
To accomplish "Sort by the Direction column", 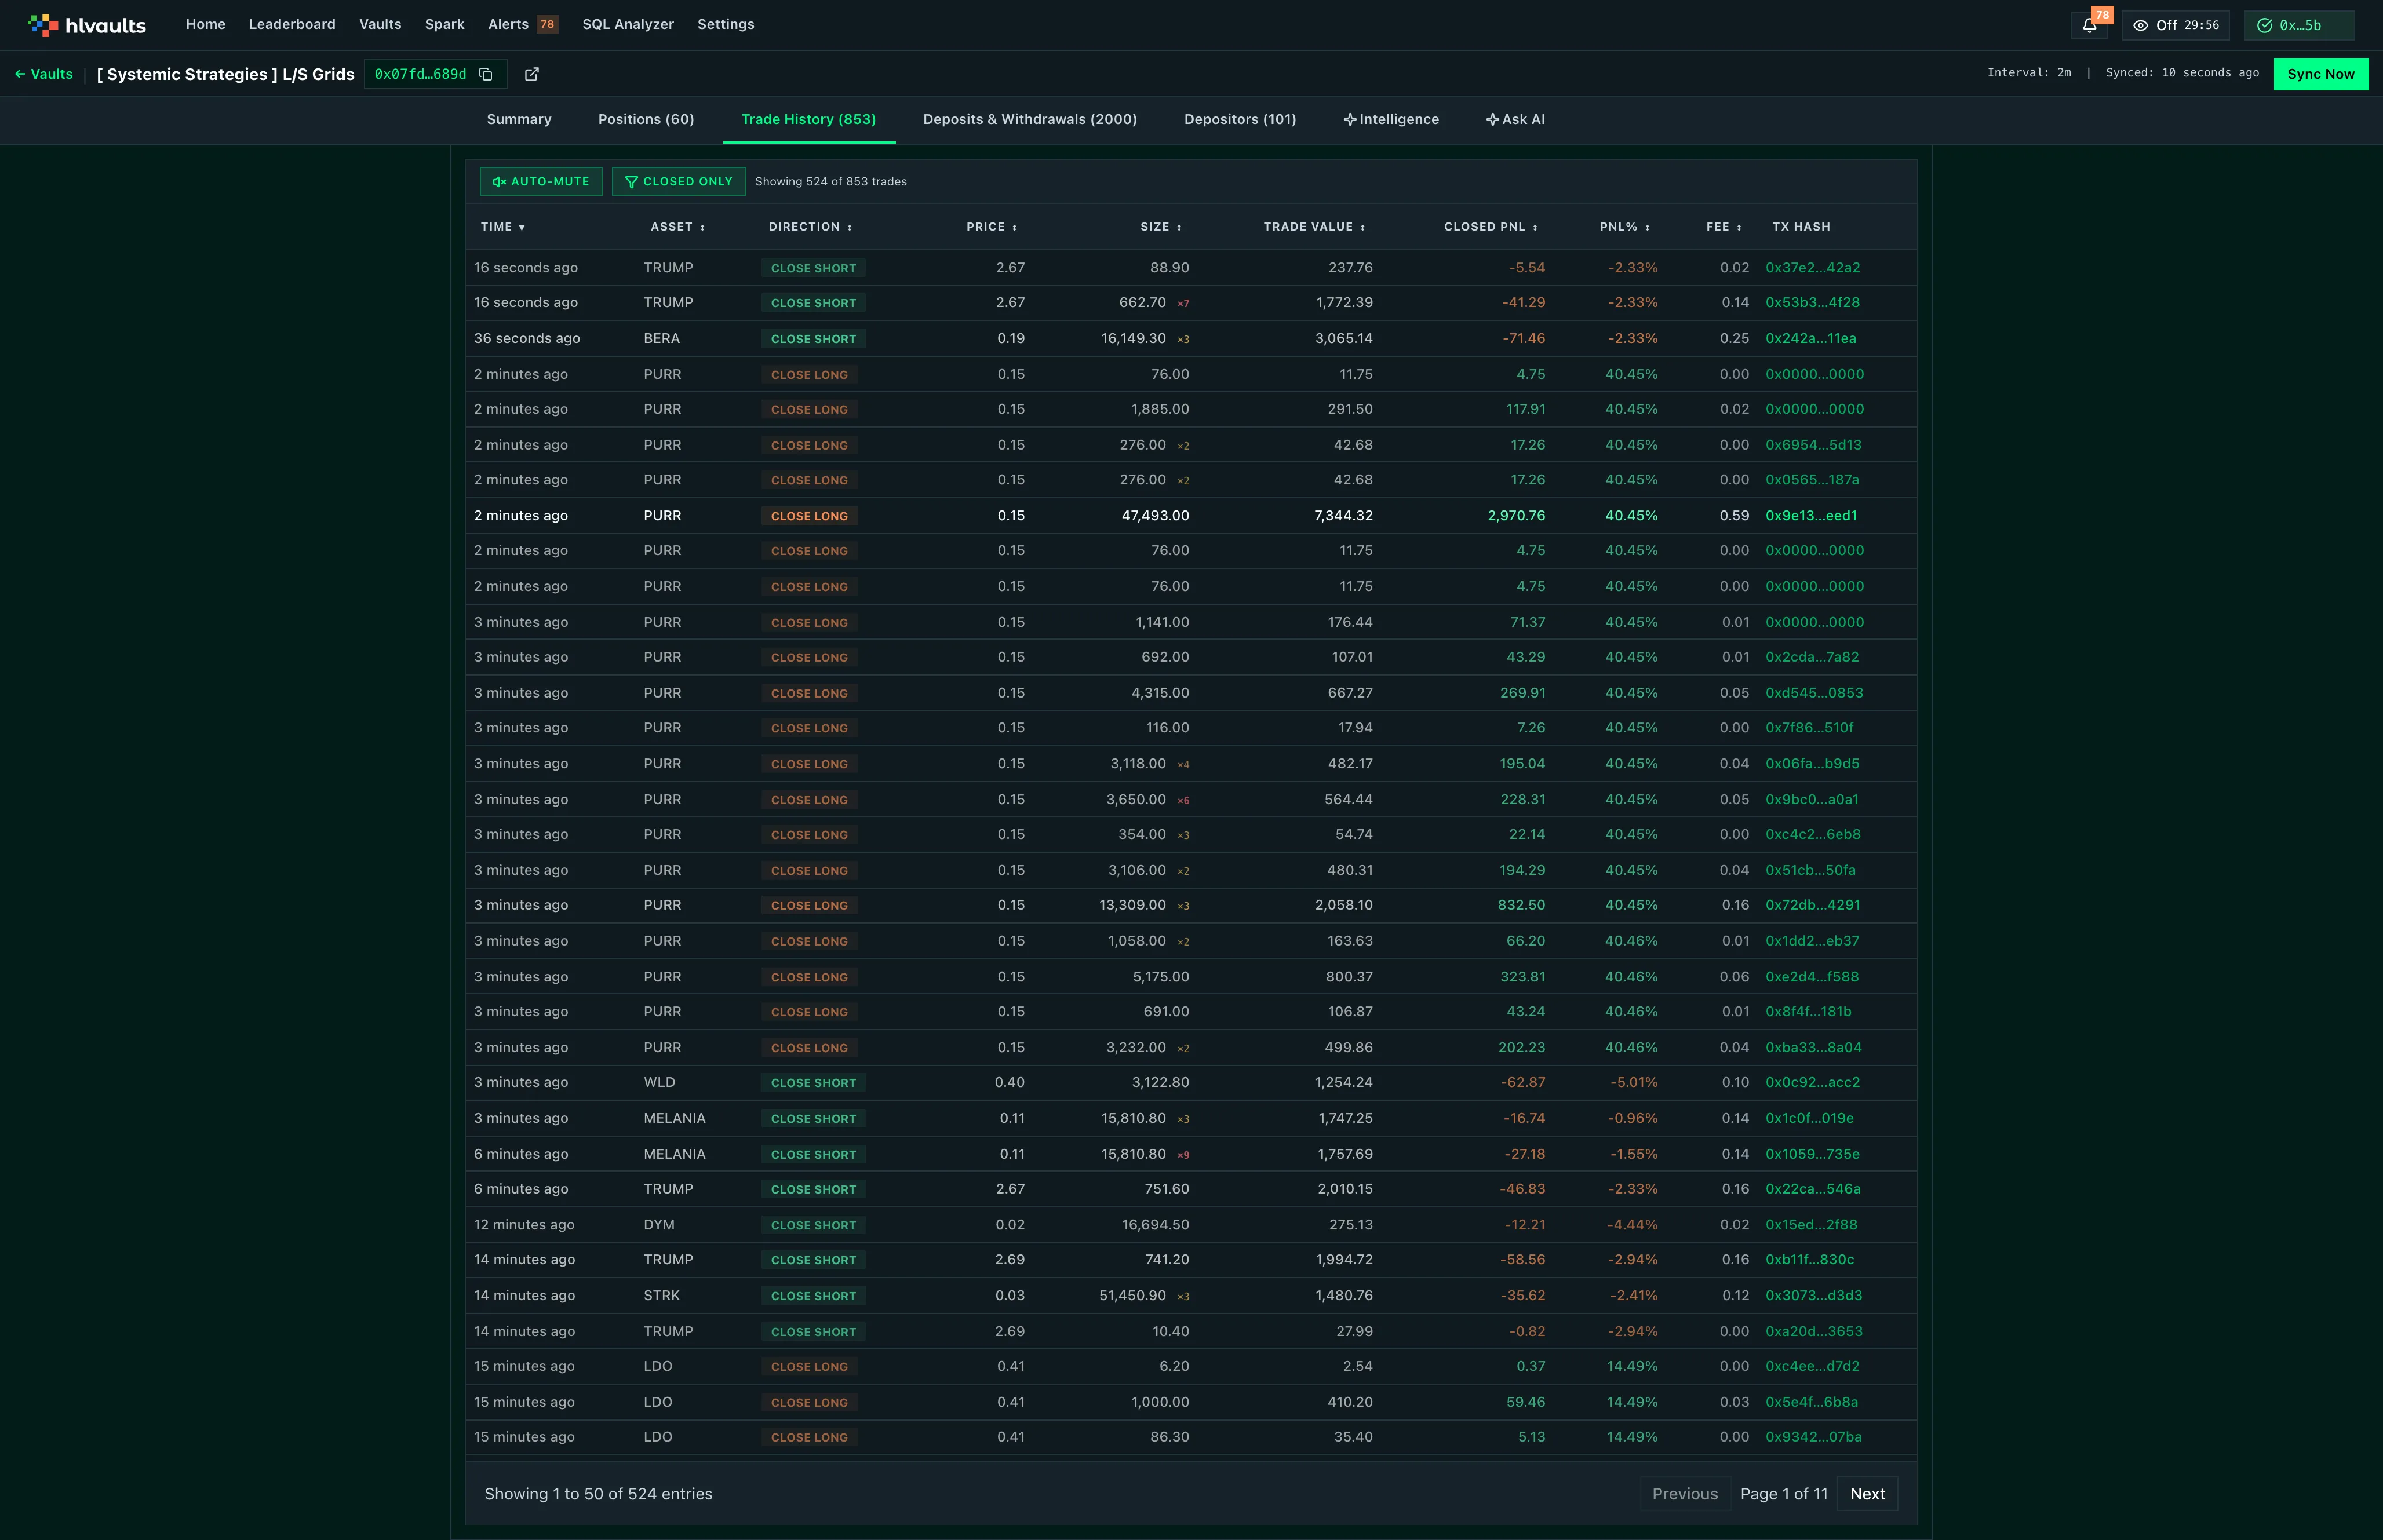I will tap(810, 227).
